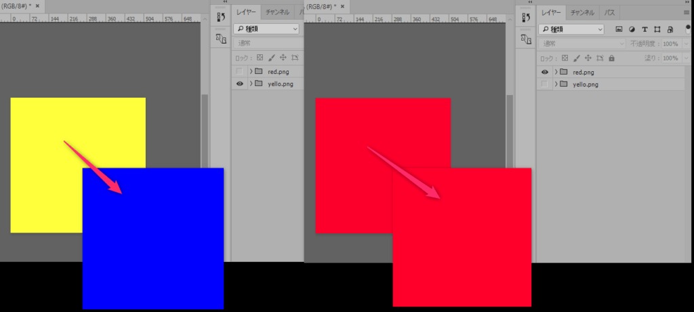Expand yello.png group in right Layers panel

[556, 84]
